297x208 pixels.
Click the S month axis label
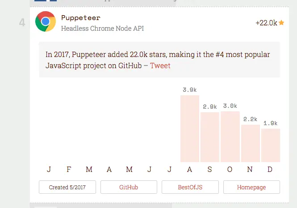click(x=209, y=169)
